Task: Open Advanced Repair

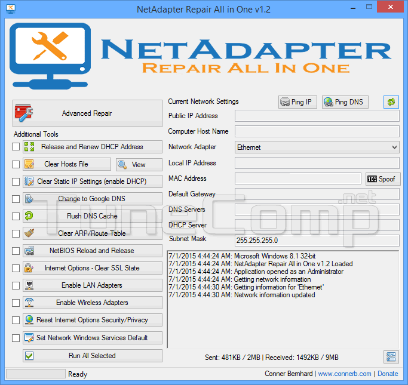Action: click(x=87, y=113)
